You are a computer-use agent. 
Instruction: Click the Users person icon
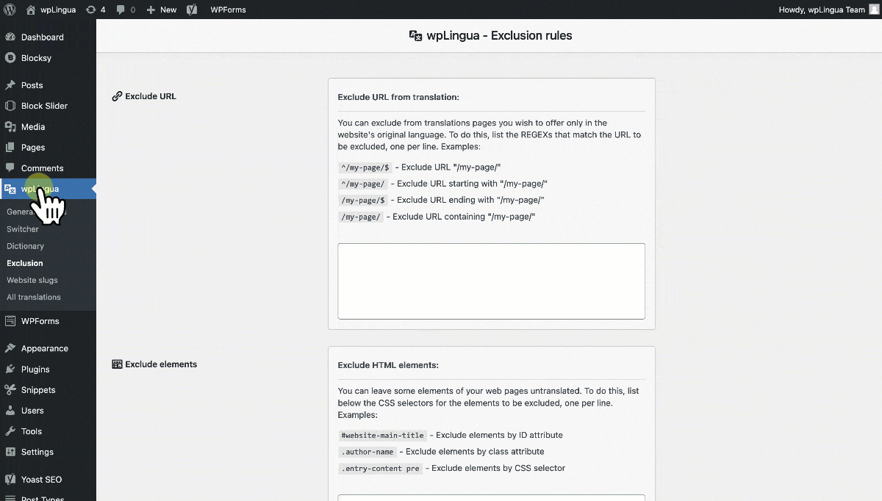[10, 410]
